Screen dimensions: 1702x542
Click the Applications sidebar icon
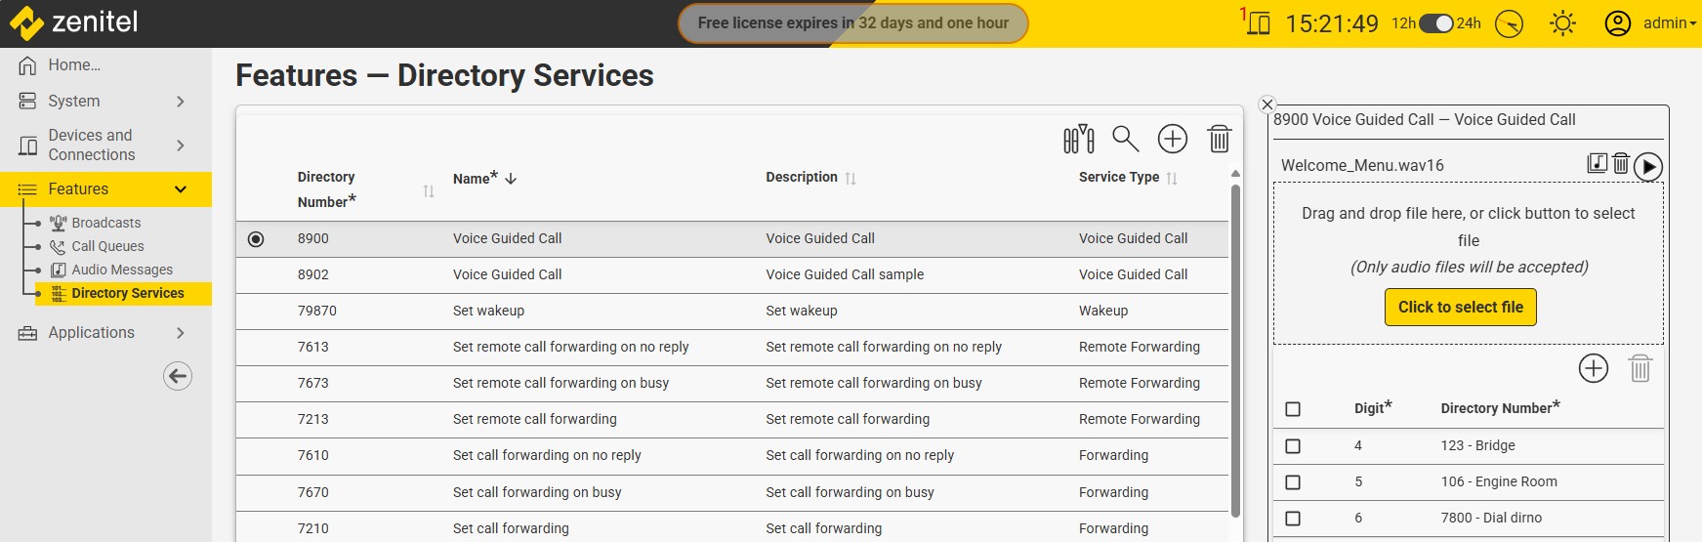pos(27,333)
